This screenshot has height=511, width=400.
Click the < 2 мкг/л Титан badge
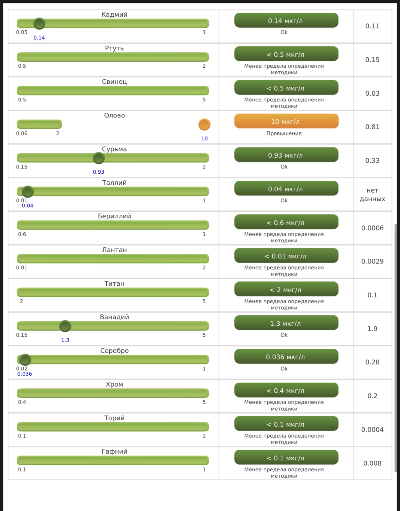(x=286, y=289)
